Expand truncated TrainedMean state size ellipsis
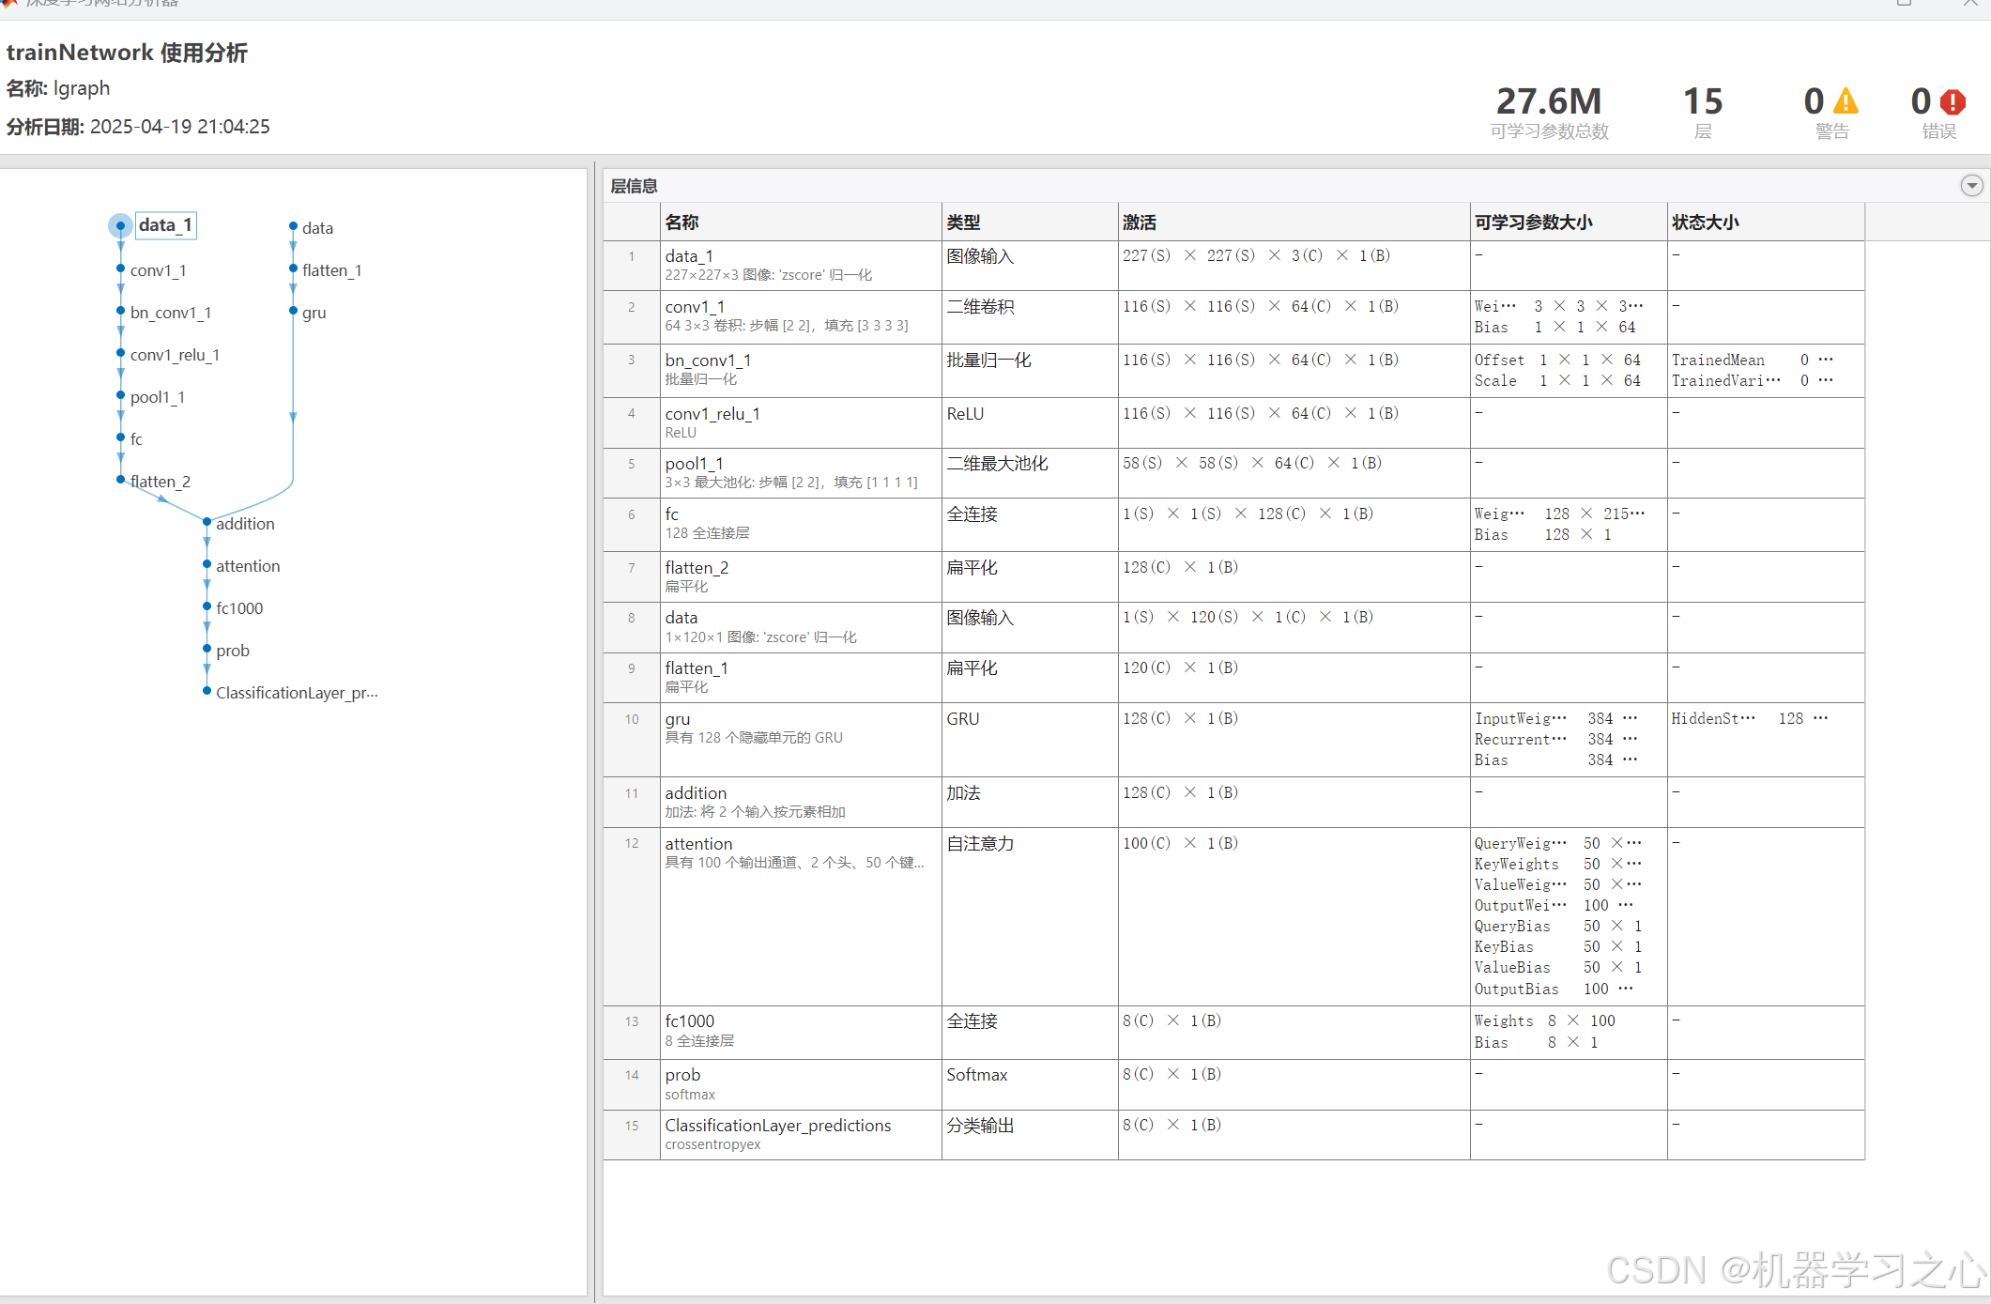This screenshot has height=1304, width=1991. point(1826,360)
